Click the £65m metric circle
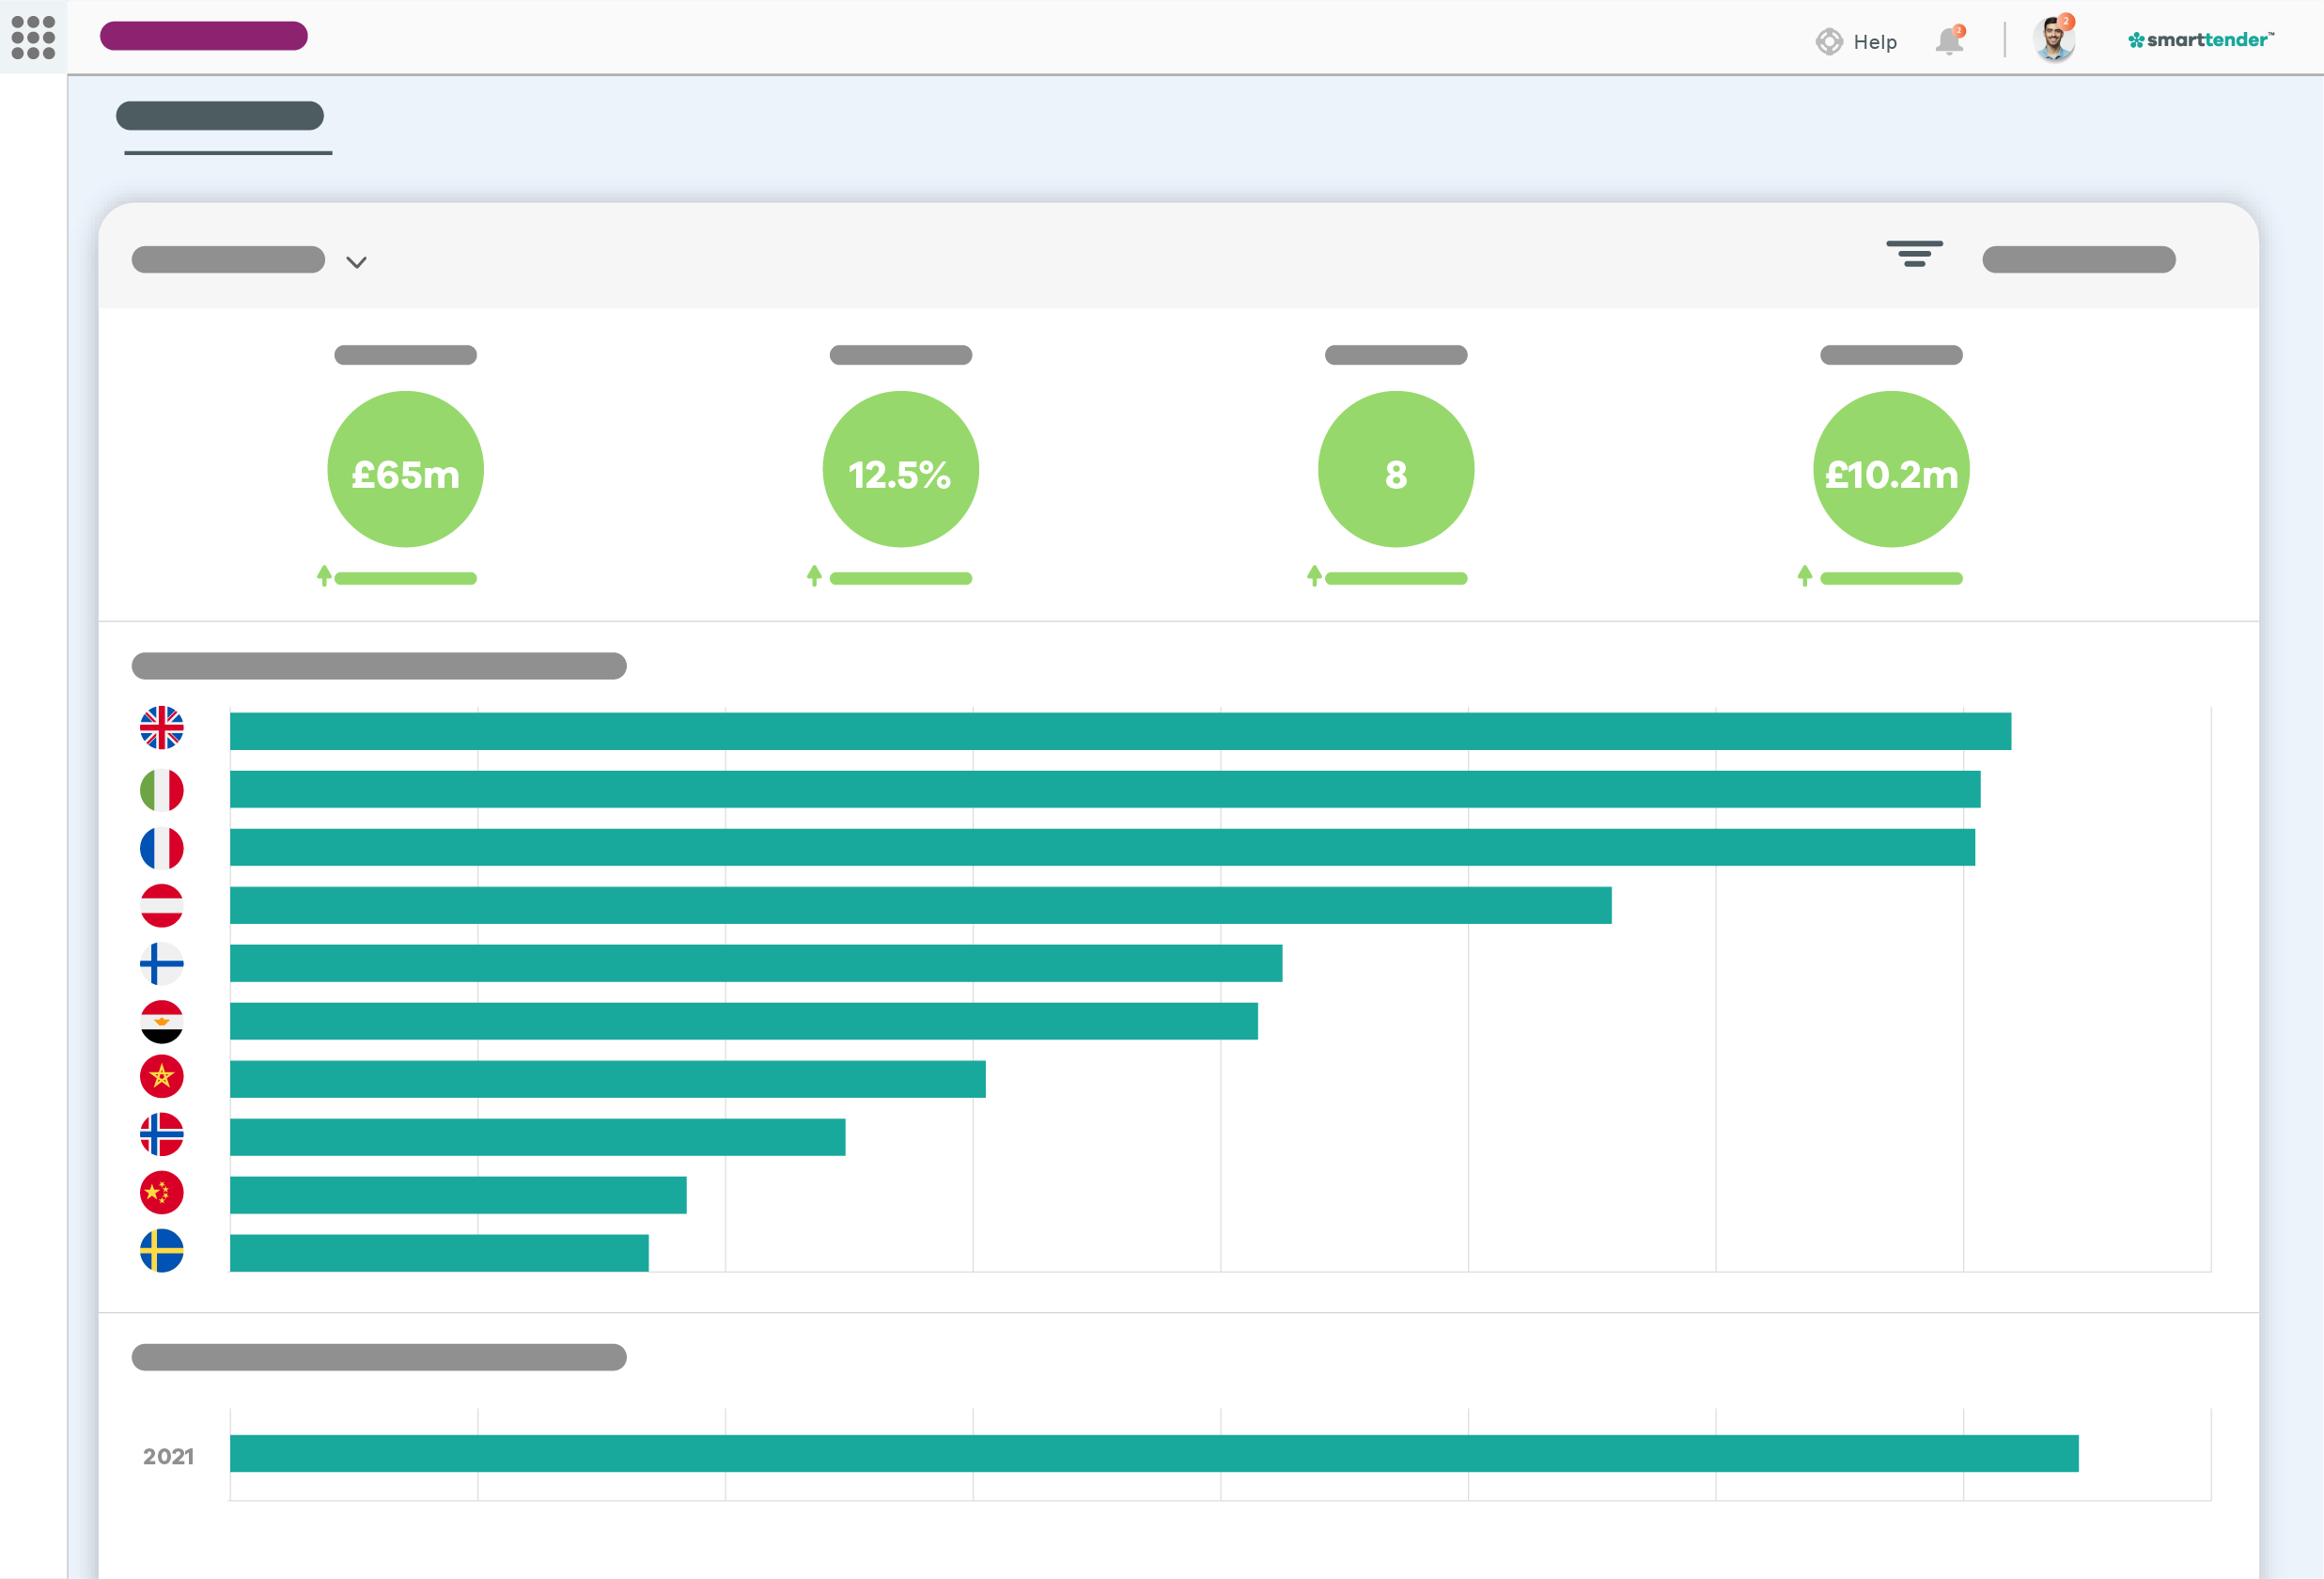Image resolution: width=2324 pixels, height=1579 pixels. (x=405, y=469)
